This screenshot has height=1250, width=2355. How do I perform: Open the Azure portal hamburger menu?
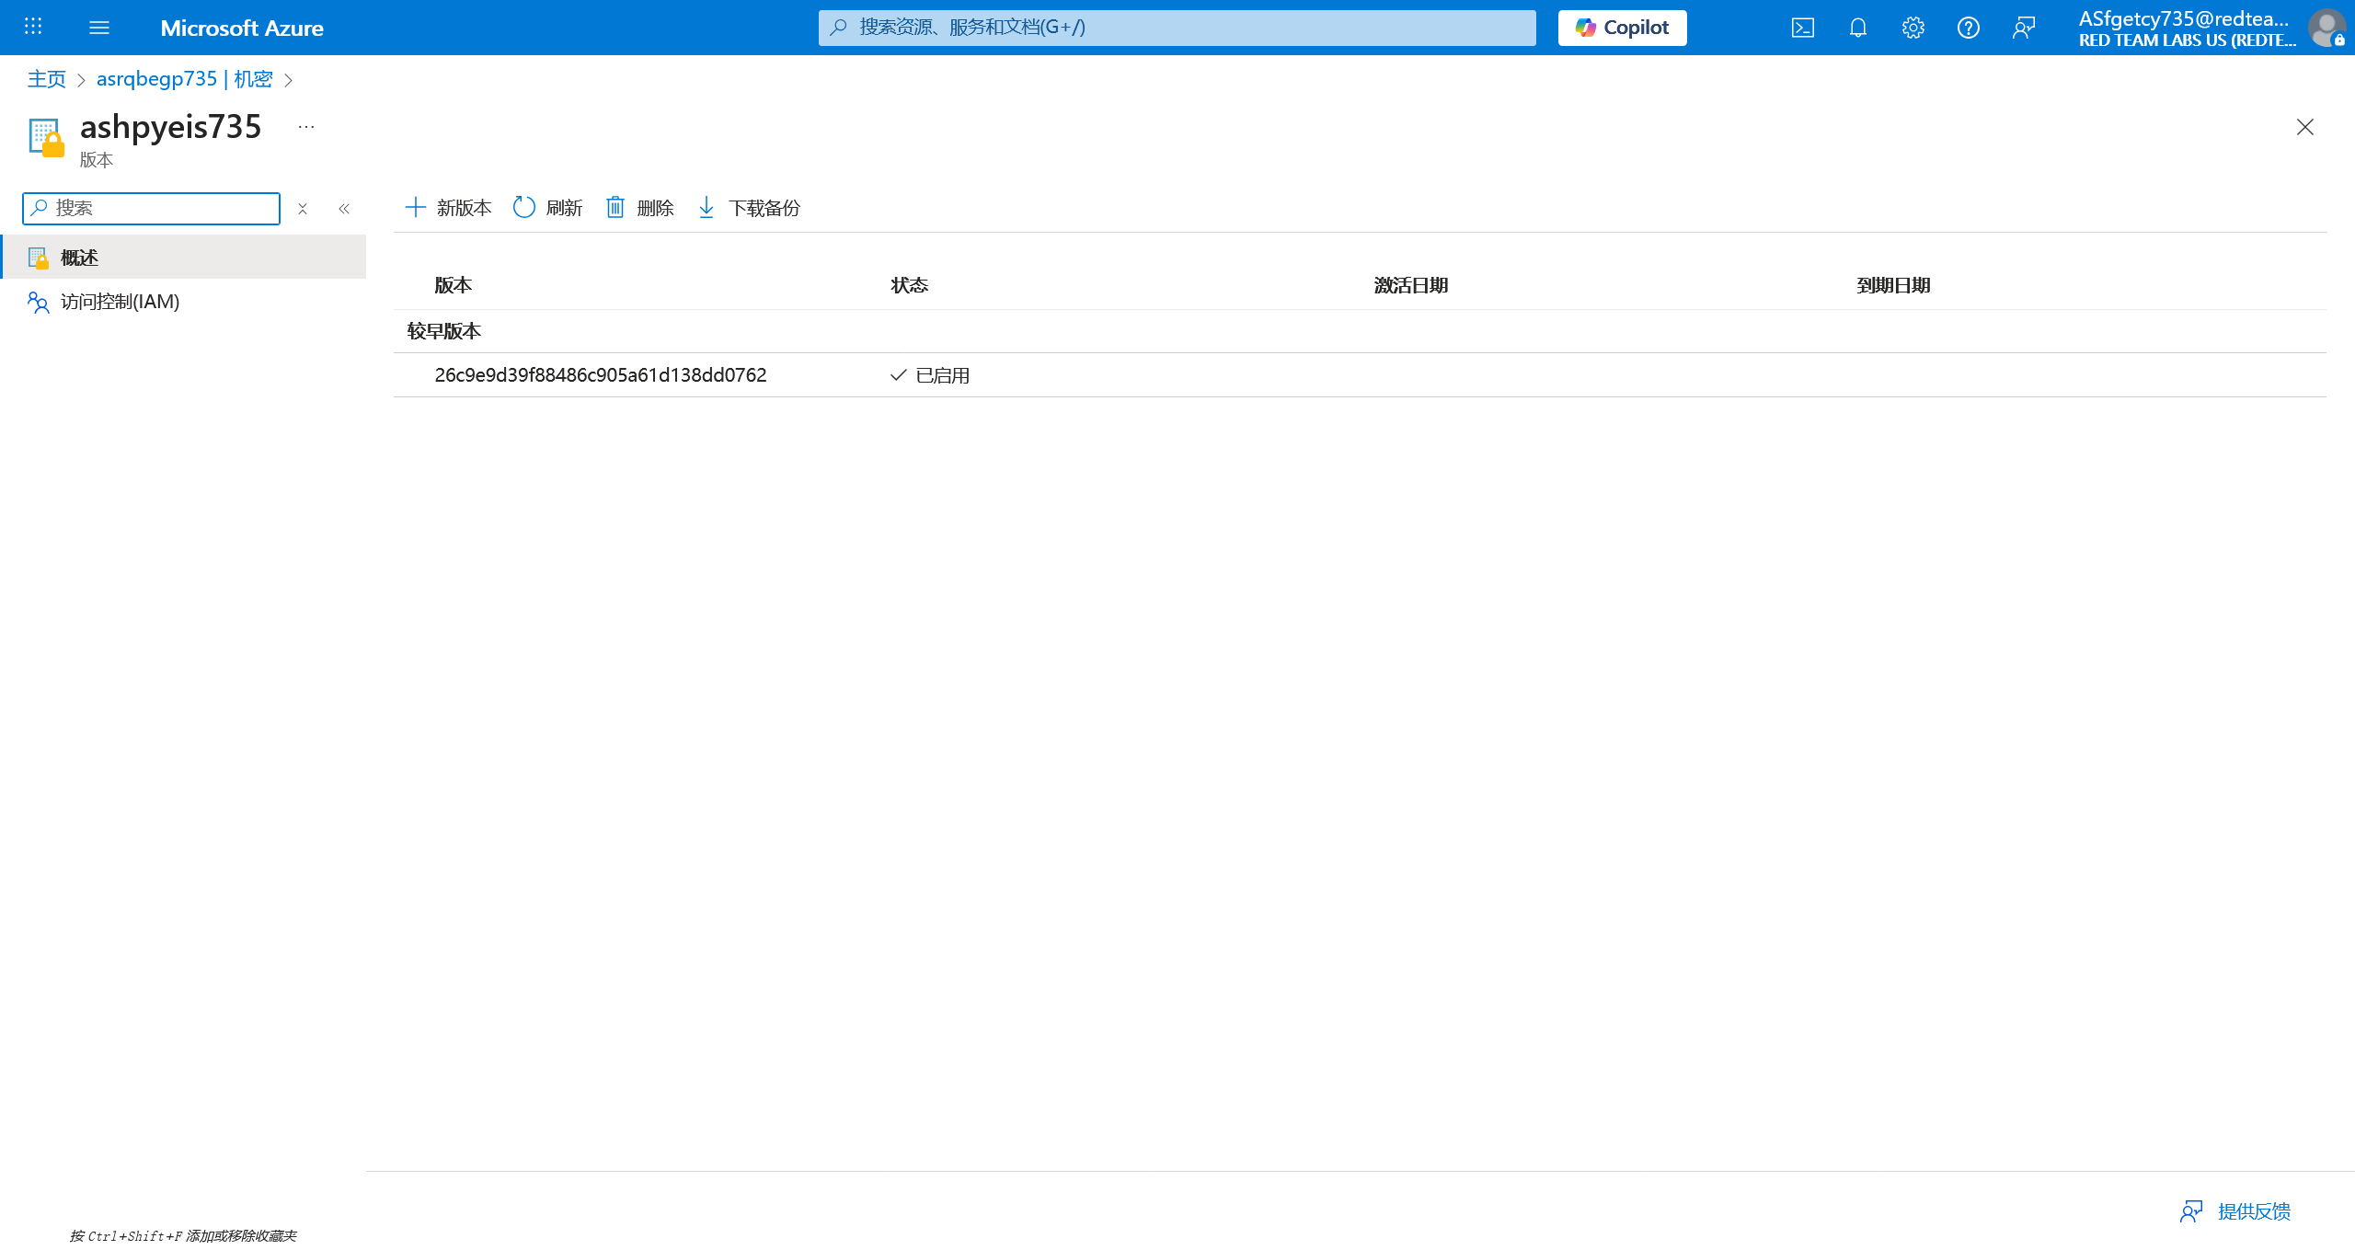click(99, 28)
